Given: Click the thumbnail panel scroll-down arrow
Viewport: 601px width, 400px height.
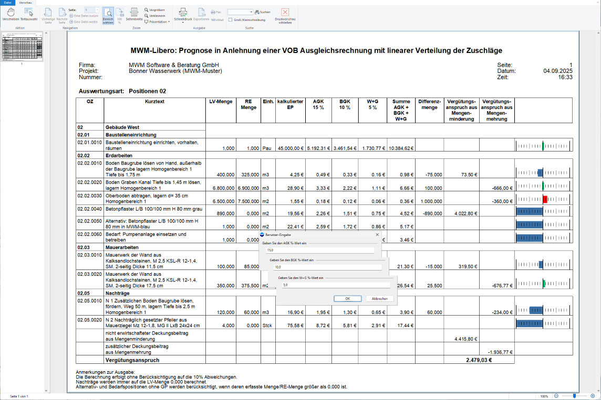Looking at the screenshot, I should [x=46, y=391].
